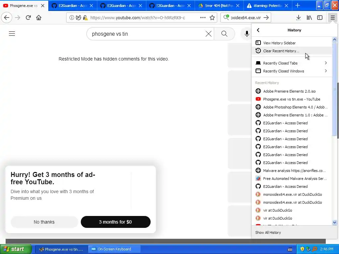Dismiss offer with No thanks
This screenshot has height=254, width=339.
[44, 222]
